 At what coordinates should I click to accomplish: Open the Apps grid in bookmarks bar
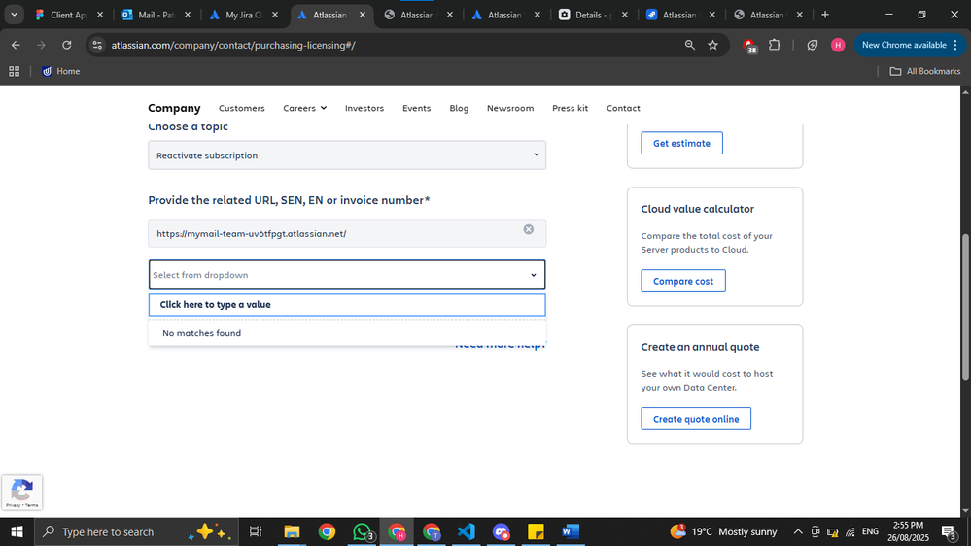pos(15,71)
